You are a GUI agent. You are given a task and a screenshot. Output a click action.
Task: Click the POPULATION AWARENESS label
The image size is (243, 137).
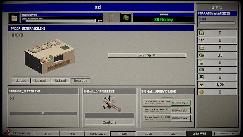[x=214, y=13]
